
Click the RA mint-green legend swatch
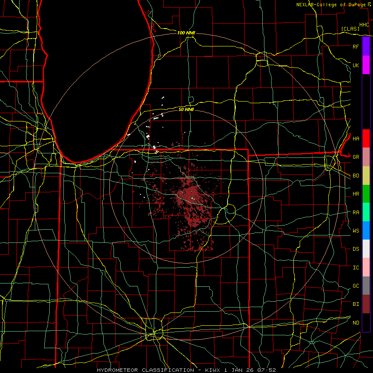(366, 212)
